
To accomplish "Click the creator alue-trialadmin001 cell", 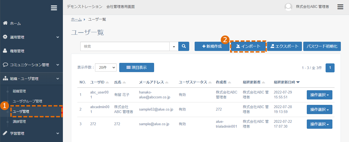I will pyautogui.click(x=226, y=124).
